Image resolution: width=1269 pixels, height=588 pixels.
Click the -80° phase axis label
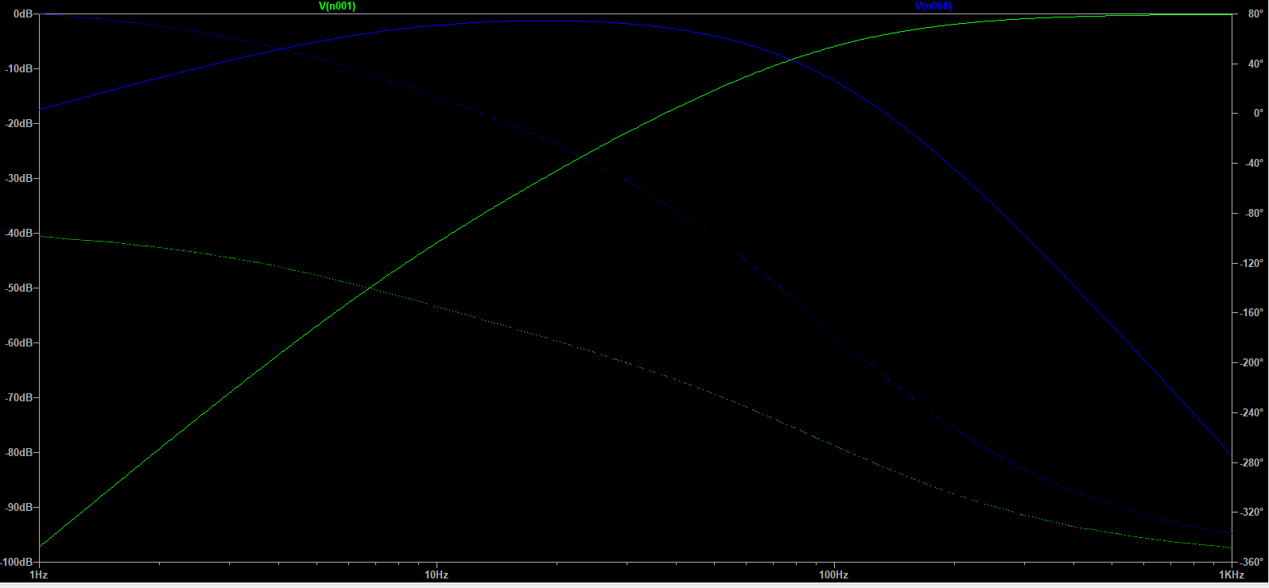coord(1254,214)
